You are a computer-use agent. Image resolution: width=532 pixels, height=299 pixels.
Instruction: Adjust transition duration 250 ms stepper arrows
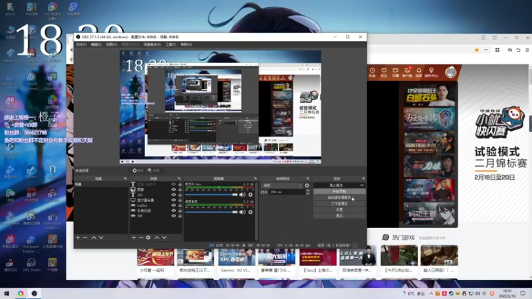point(307,192)
